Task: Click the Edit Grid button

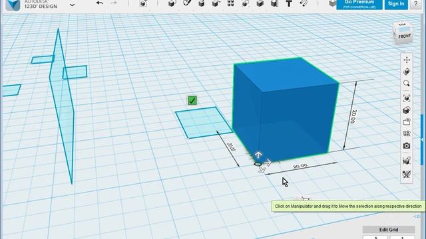Action: 389,230
